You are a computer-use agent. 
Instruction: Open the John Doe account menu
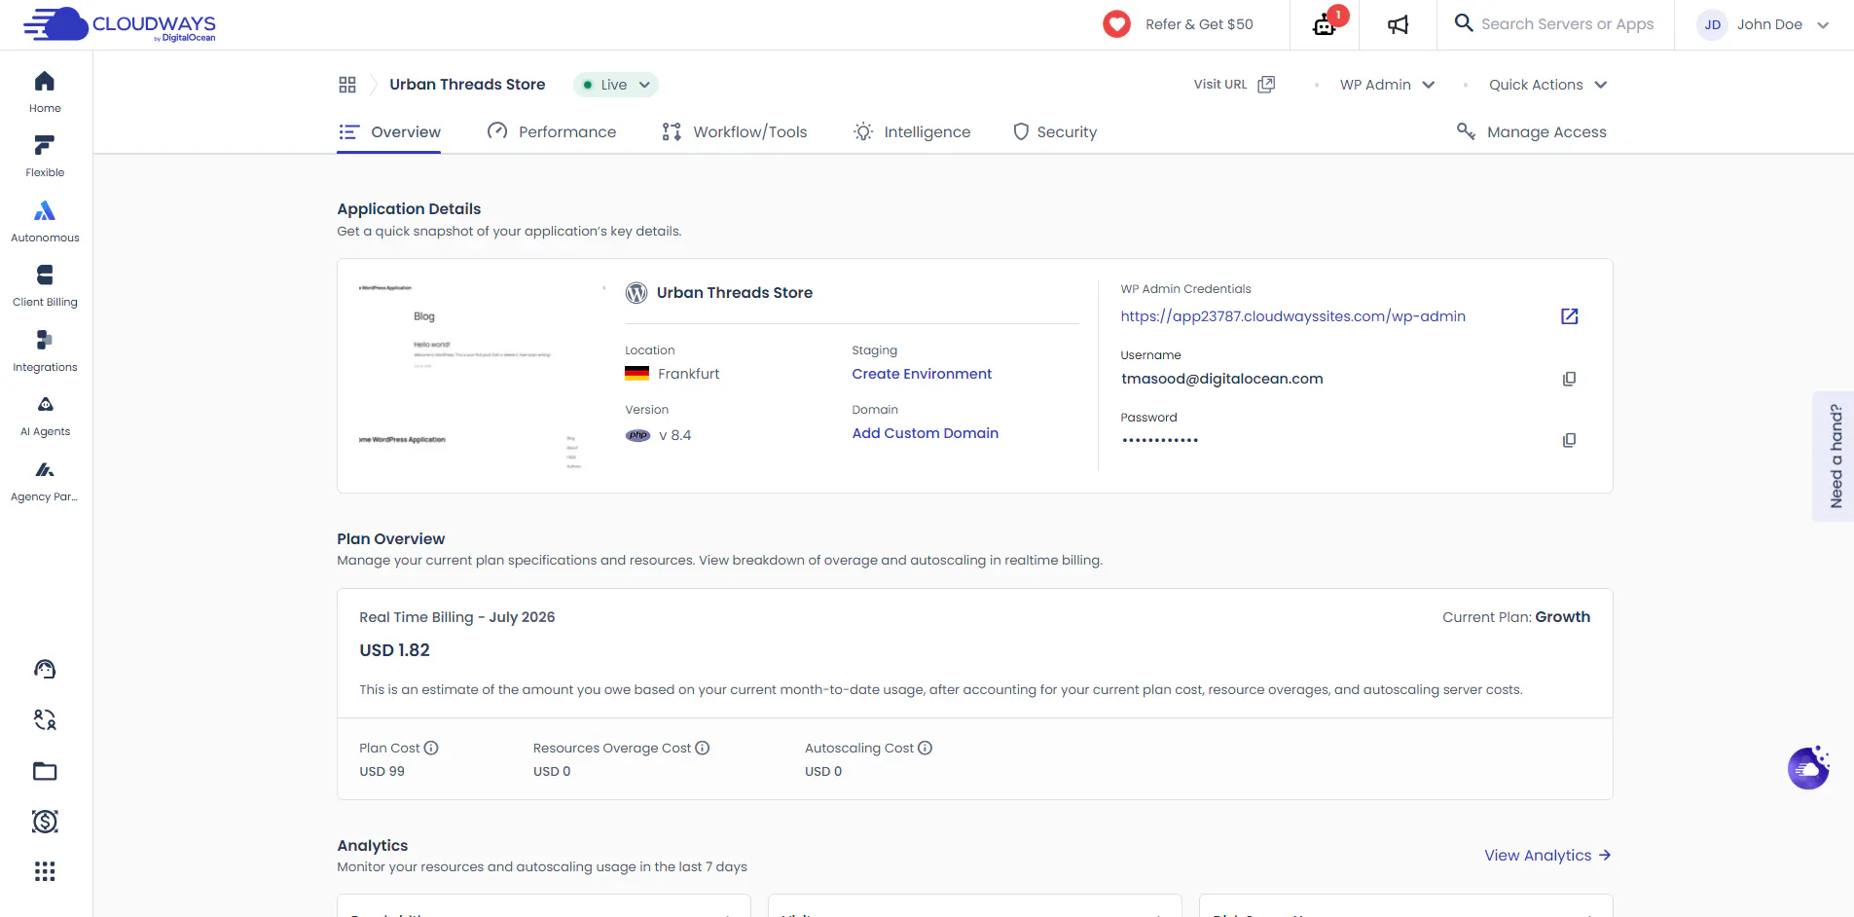tap(1763, 24)
